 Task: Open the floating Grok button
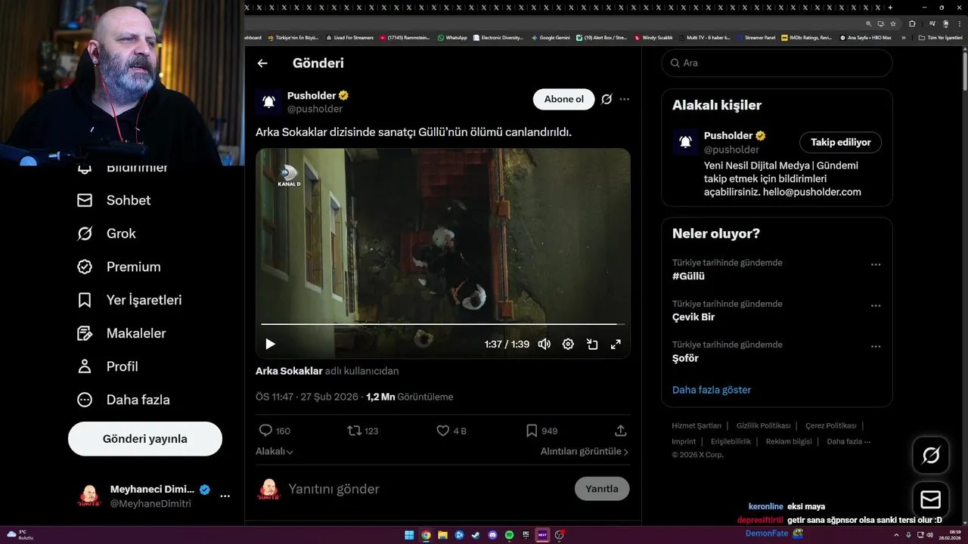931,455
